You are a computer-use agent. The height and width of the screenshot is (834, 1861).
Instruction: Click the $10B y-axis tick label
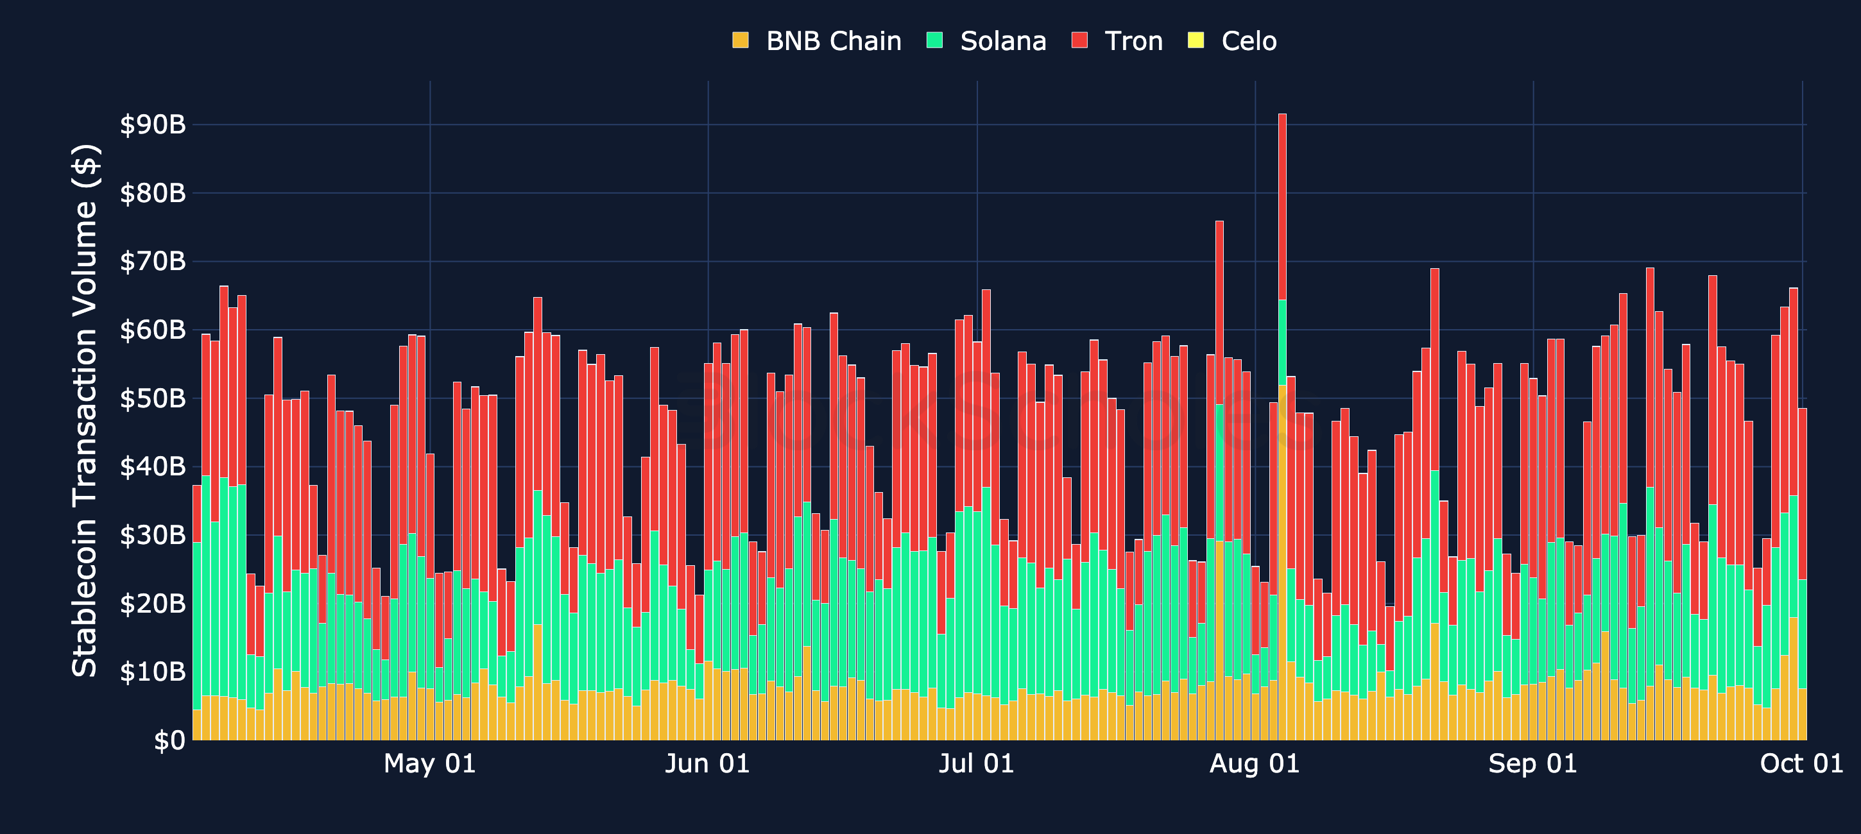click(153, 672)
